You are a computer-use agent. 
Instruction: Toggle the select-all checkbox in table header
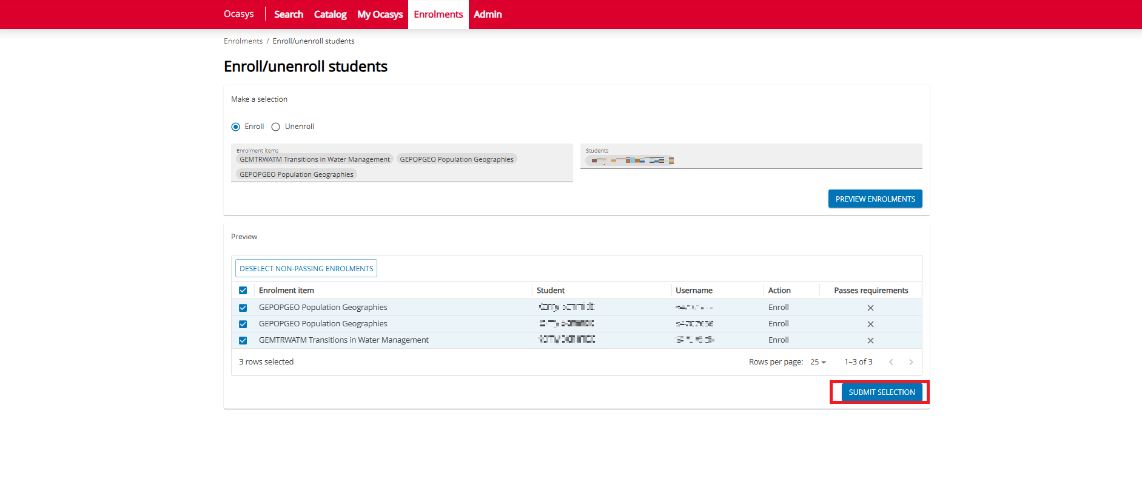243,291
